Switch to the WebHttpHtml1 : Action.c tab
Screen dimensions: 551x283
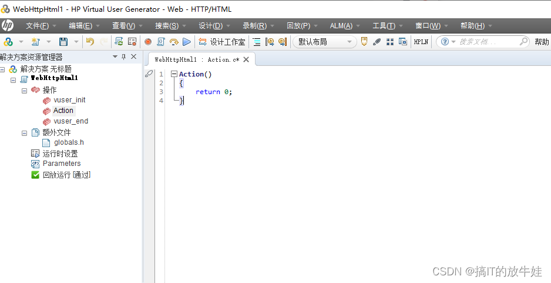[x=197, y=59]
